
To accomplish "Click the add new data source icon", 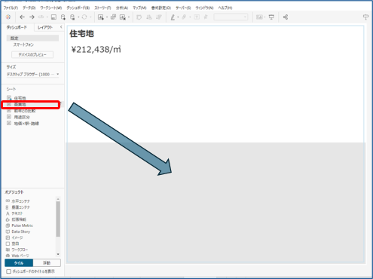I will [x=63, y=17].
